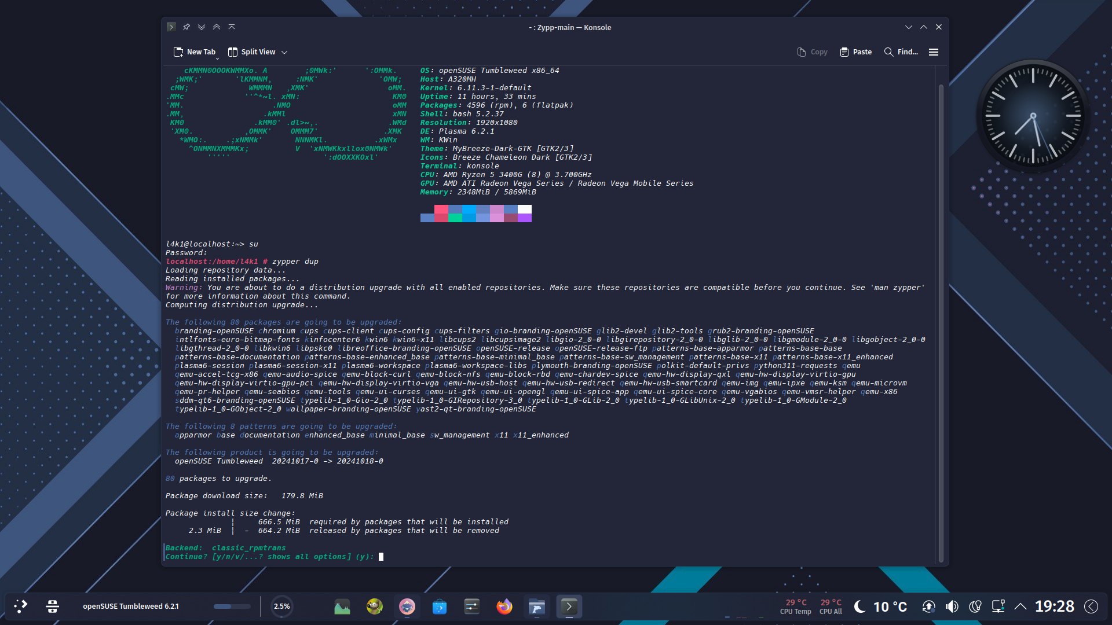Click the CPU All sensor widget
The image size is (1112, 625).
point(831,606)
